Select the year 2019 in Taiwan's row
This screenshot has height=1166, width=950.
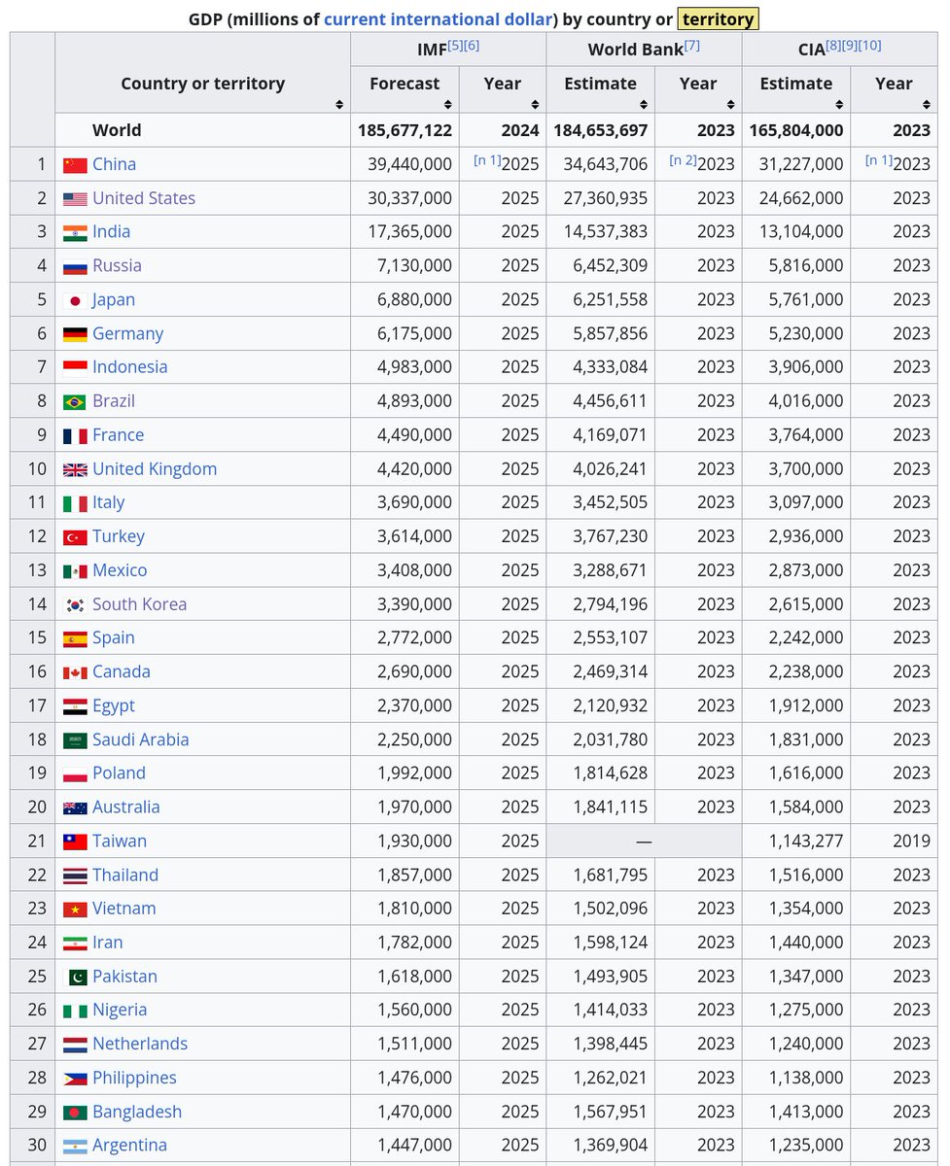(911, 840)
